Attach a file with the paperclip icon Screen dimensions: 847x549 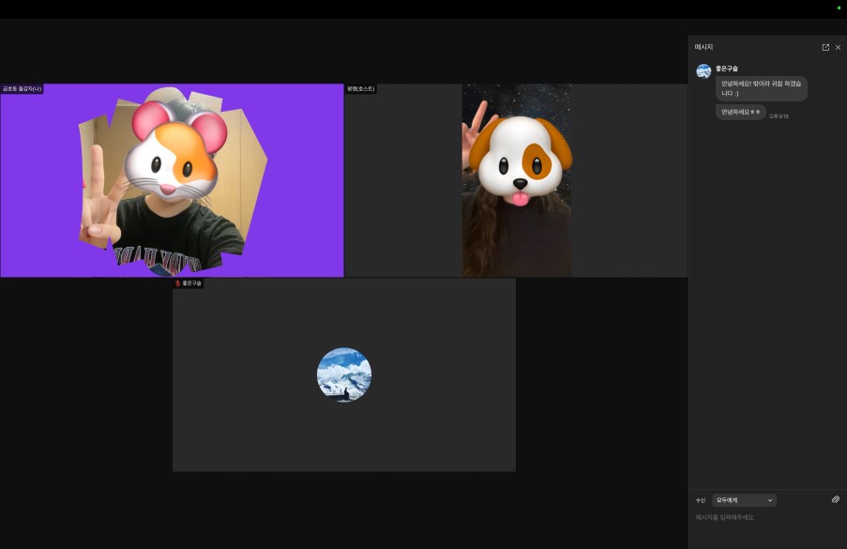tap(835, 500)
